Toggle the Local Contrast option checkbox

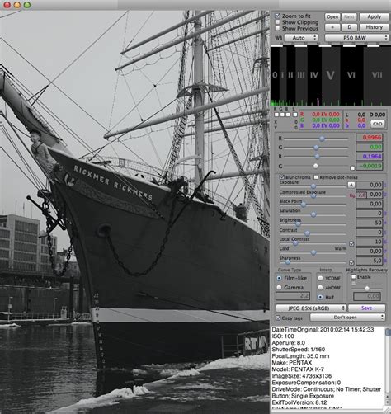click(x=351, y=243)
